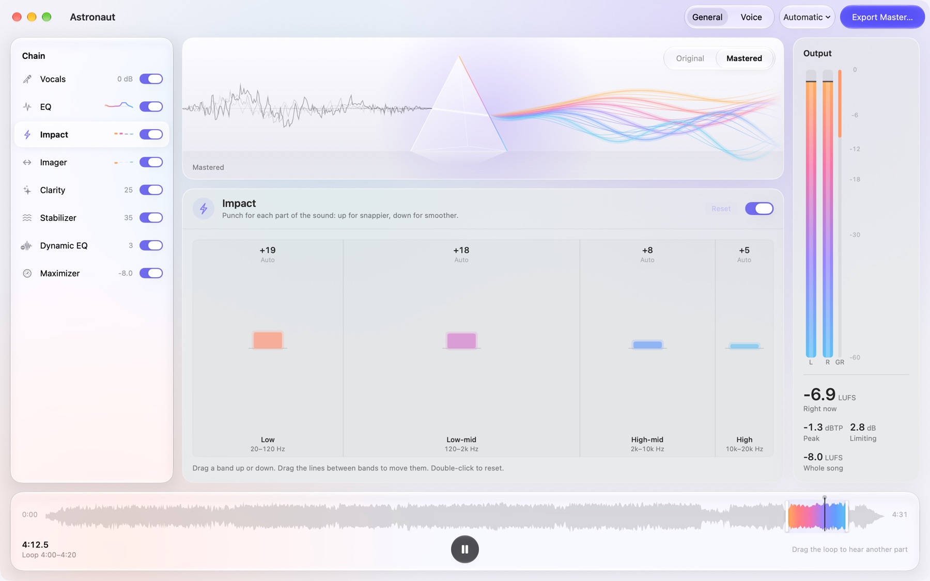This screenshot has width=930, height=581.
Task: Click the Stabilizer waves icon
Action: point(27,218)
